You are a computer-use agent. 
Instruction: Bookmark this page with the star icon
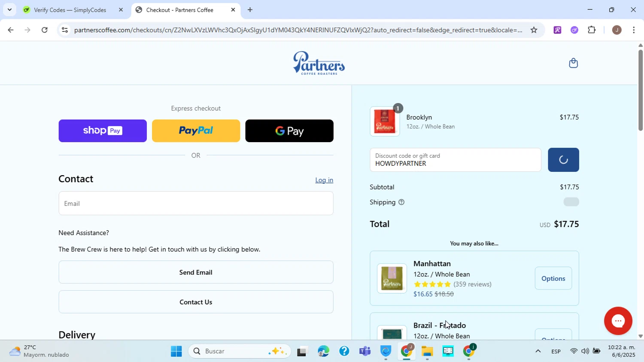click(534, 30)
